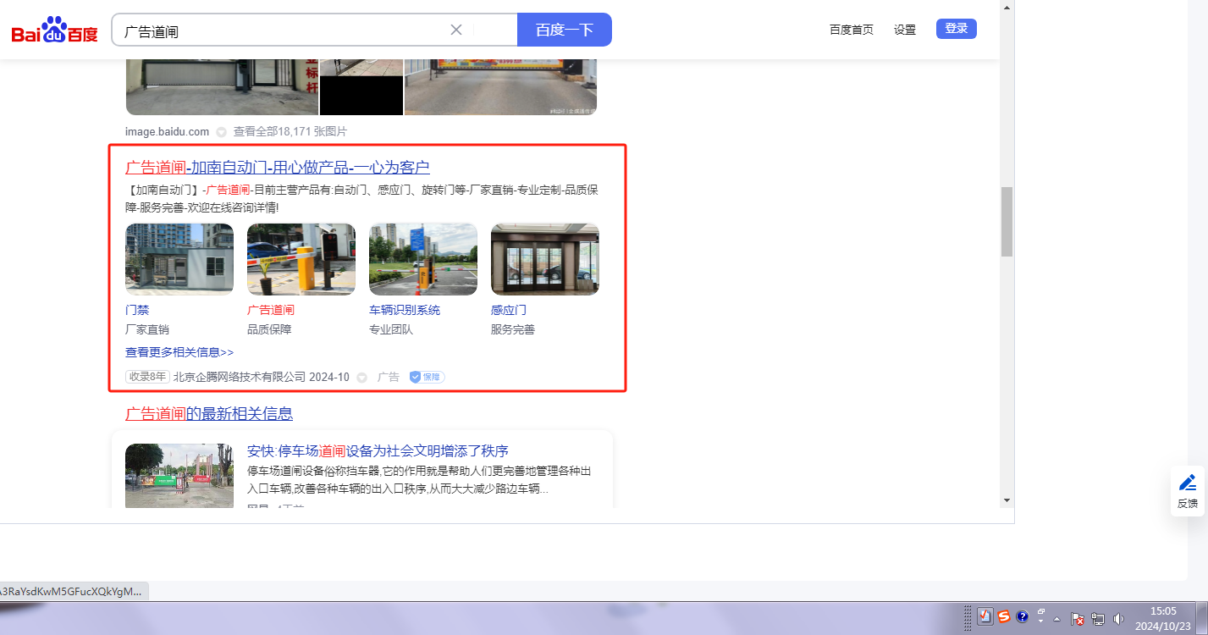Click the image.baidu.com source text

tap(167, 132)
